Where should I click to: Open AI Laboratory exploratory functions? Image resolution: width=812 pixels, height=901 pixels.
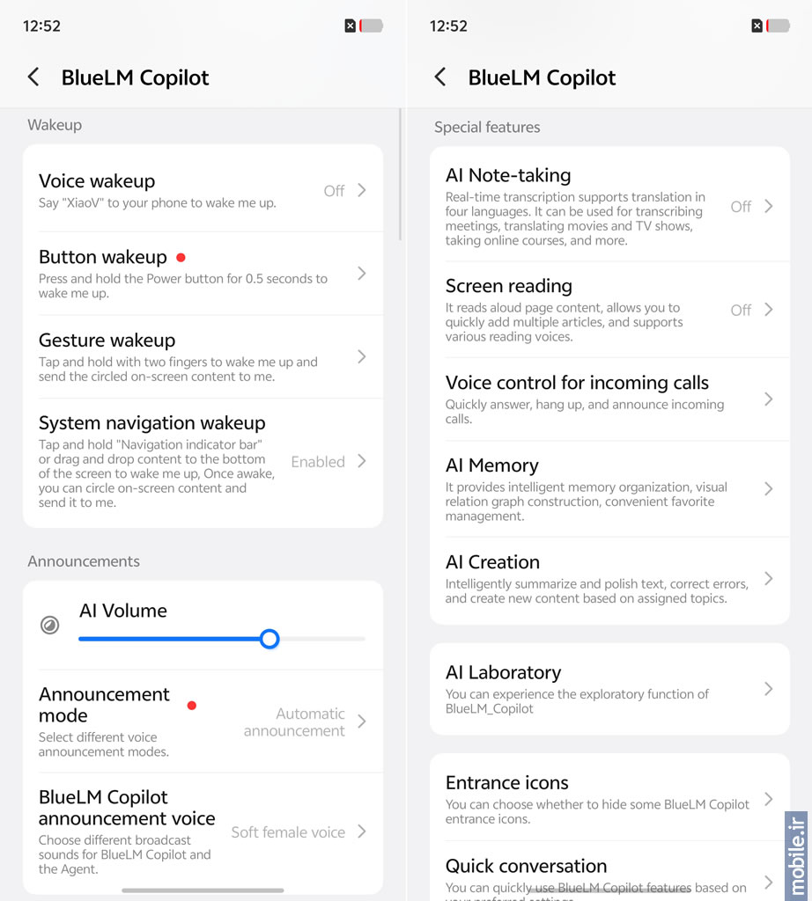click(x=609, y=688)
